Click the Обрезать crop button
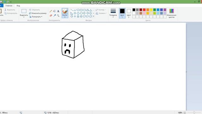Viewport: 202px width, 114px height. point(34,10)
